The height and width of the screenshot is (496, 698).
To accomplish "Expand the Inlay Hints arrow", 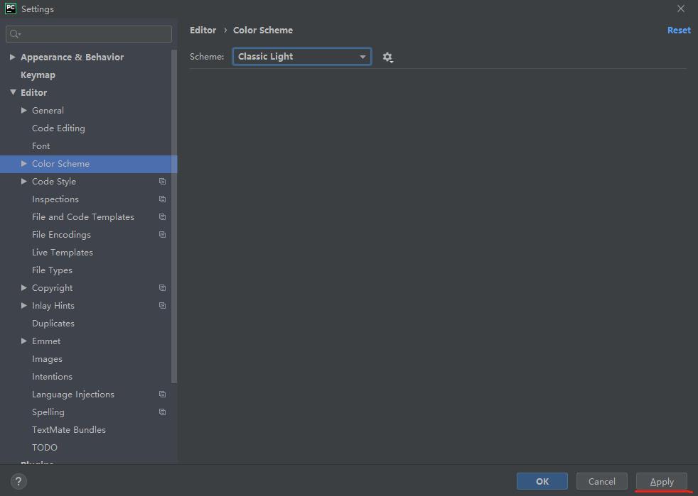I will [24, 306].
